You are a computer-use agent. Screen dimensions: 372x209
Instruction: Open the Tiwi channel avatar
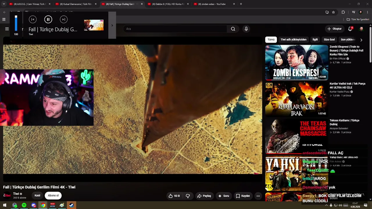(7, 195)
